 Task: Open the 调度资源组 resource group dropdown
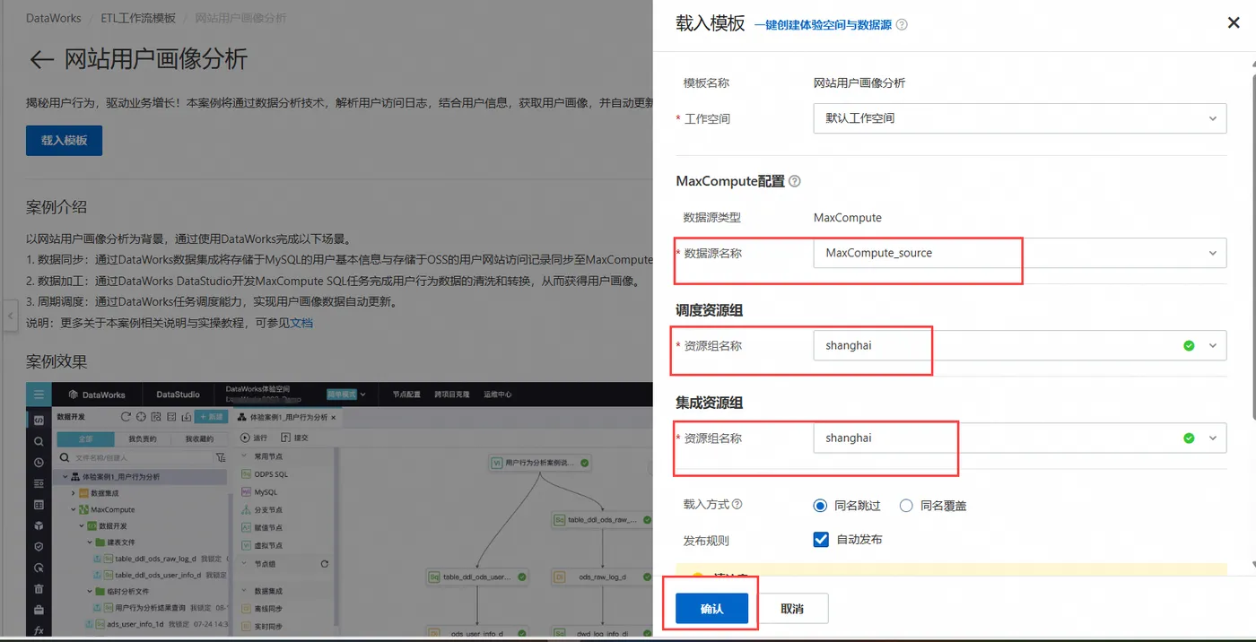[x=1019, y=345]
